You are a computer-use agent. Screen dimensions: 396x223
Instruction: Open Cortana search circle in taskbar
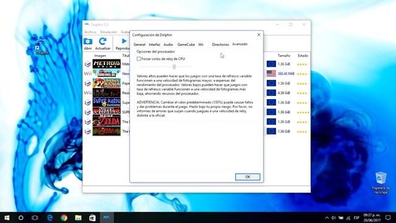[x=21, y=217]
